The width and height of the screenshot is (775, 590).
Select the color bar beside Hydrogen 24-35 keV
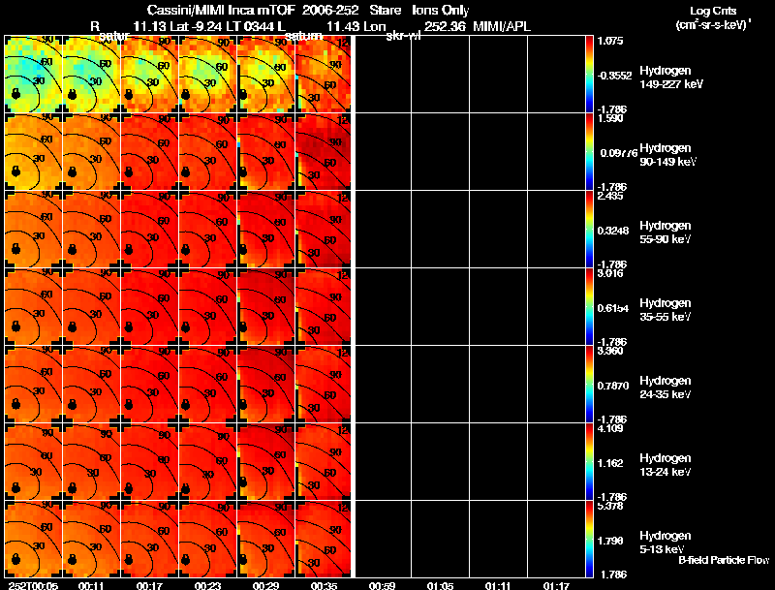click(589, 385)
